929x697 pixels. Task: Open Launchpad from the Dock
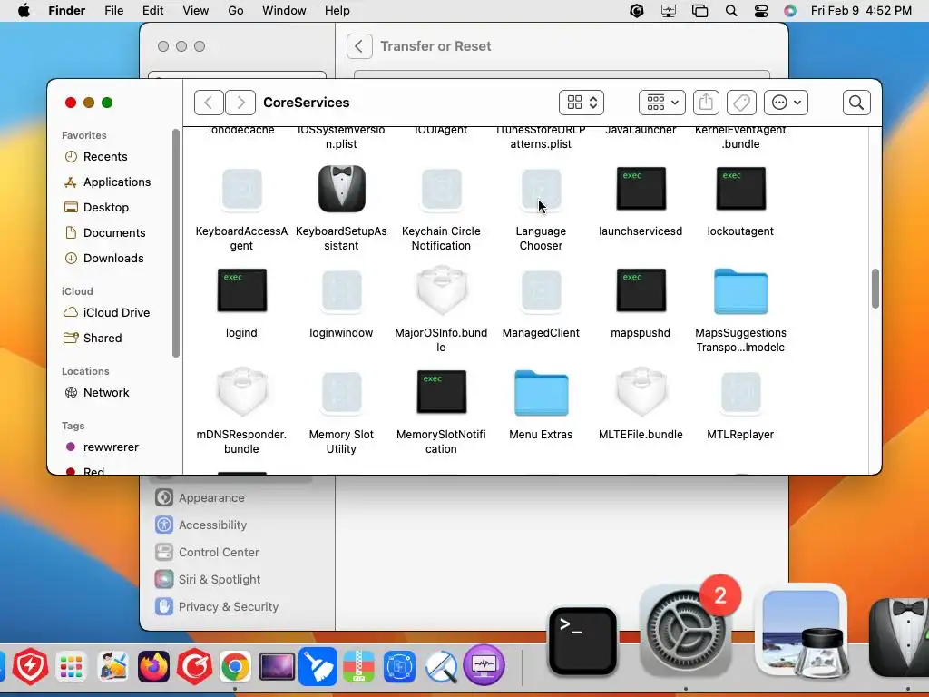coord(71,666)
